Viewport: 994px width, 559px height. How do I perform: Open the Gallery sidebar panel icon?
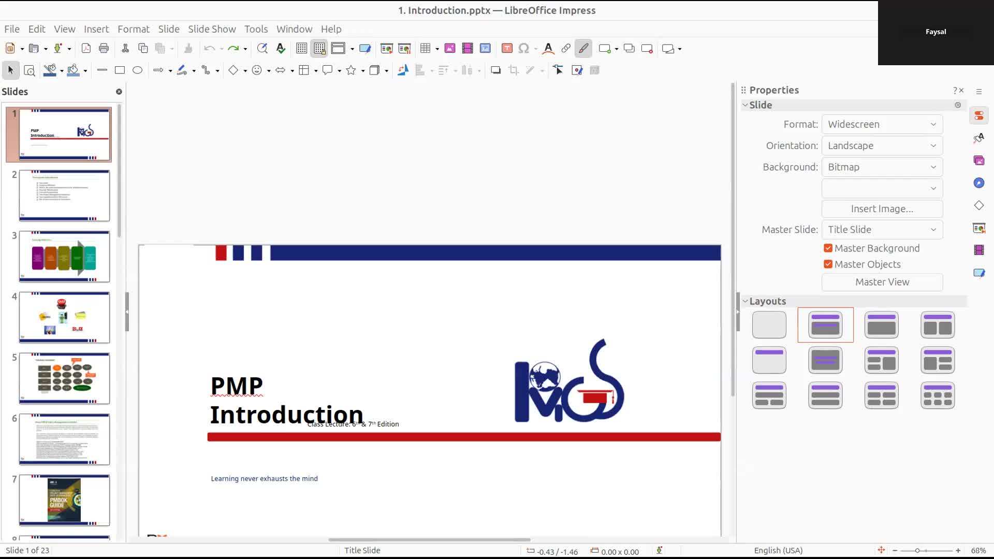[978, 160]
